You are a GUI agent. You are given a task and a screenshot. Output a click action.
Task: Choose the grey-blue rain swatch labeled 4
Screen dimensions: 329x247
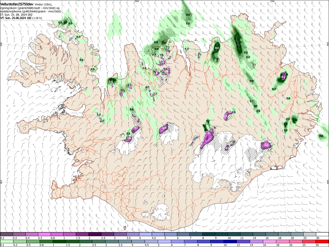pos(138,241)
